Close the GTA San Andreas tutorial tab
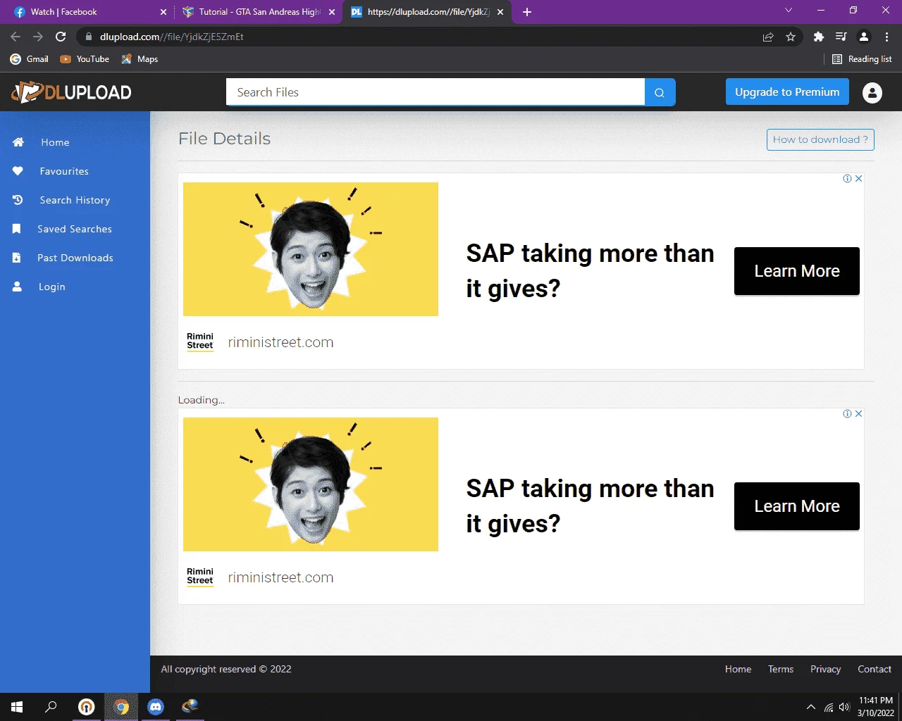The width and height of the screenshot is (902, 721). [332, 12]
